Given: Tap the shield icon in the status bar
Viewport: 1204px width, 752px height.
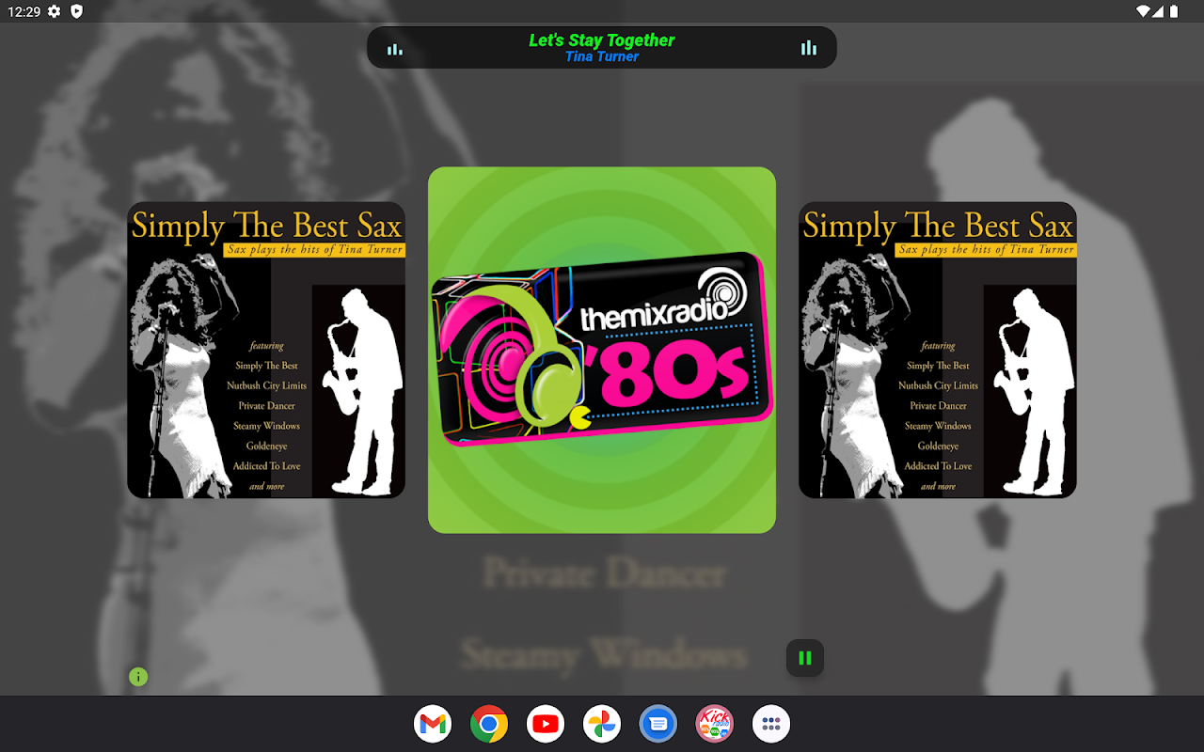Looking at the screenshot, I should 76,11.
